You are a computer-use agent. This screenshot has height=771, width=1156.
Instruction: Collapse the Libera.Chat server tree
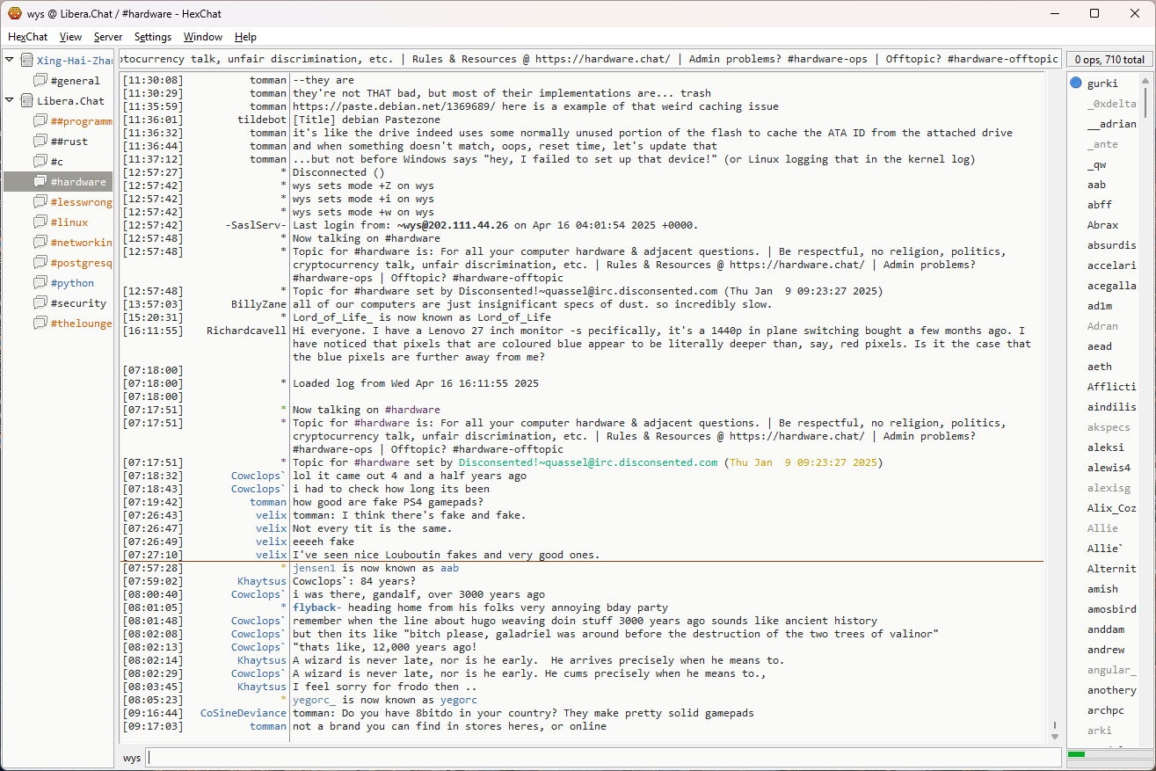click(10, 101)
